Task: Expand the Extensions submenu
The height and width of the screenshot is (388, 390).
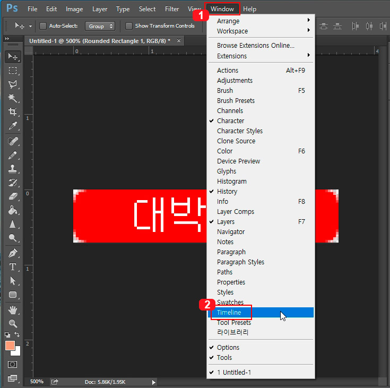Action: point(261,56)
